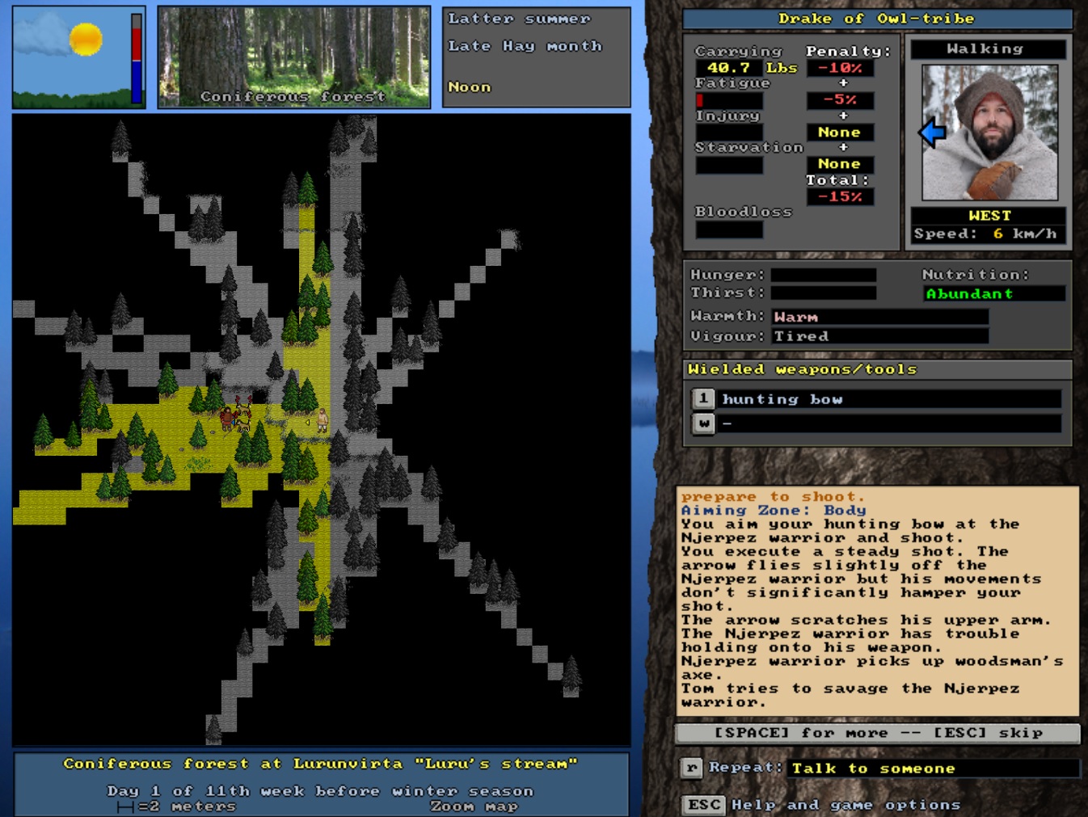The height and width of the screenshot is (817, 1088).
Task: Click the Vigour Tired status
Action: [880, 336]
